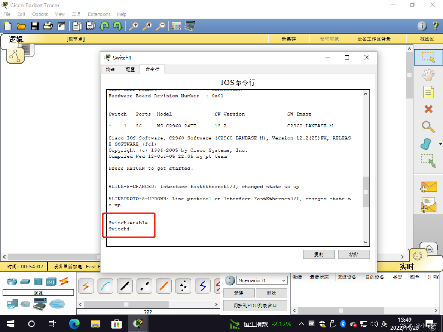Click the connection list right scroll arrow

click(x=216, y=304)
